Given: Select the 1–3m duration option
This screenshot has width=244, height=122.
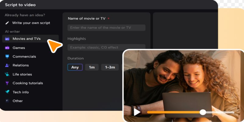Looking at the screenshot, I should tap(110, 67).
